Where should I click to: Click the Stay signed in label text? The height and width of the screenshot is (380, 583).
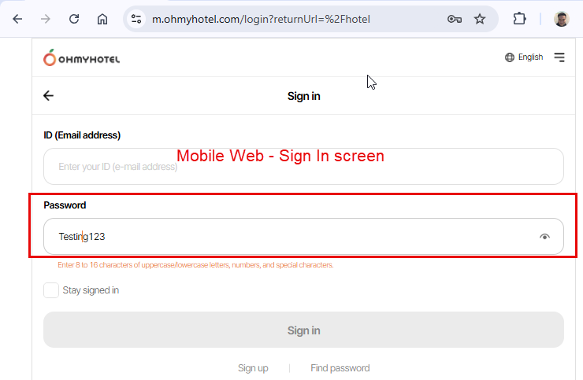tap(91, 290)
